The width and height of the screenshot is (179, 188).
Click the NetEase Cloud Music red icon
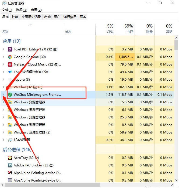tap(10, 64)
